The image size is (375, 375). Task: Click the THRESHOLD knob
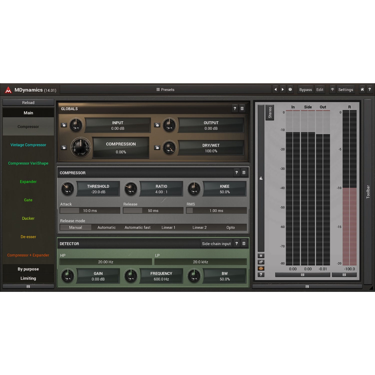point(67,189)
